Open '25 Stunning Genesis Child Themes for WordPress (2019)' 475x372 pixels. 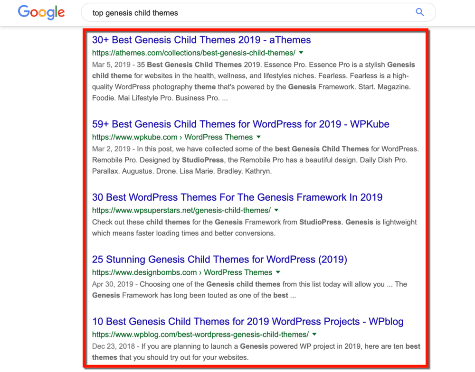219,260
